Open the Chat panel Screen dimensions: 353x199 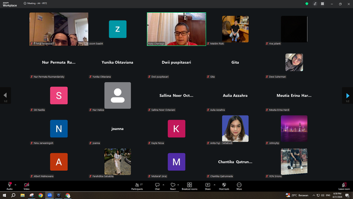pos(157,186)
